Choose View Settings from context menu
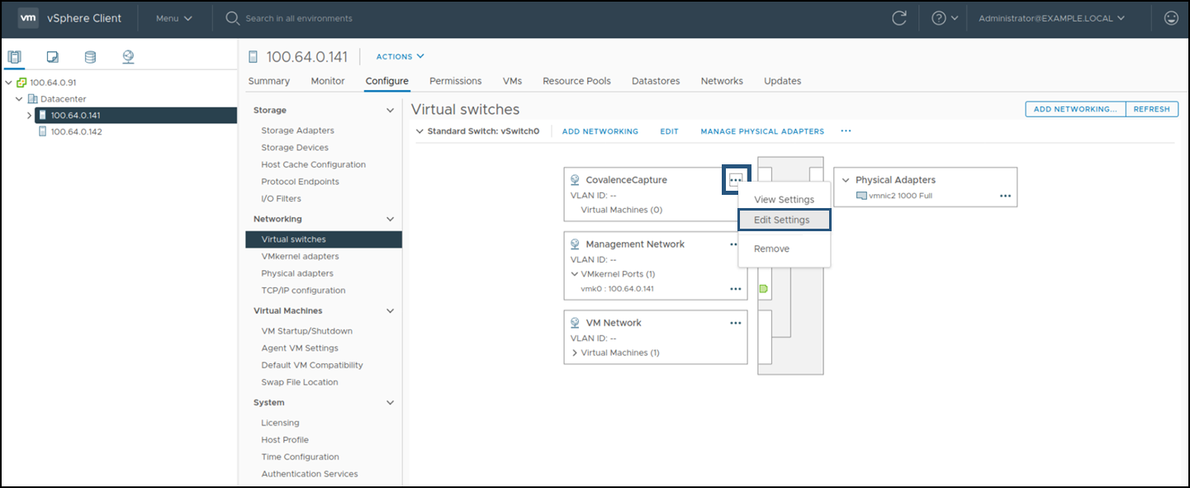1190x488 pixels. tap(785, 200)
